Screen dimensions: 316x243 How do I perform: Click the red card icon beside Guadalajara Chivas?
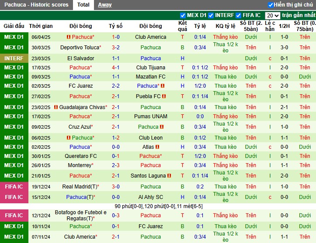(x=56, y=107)
